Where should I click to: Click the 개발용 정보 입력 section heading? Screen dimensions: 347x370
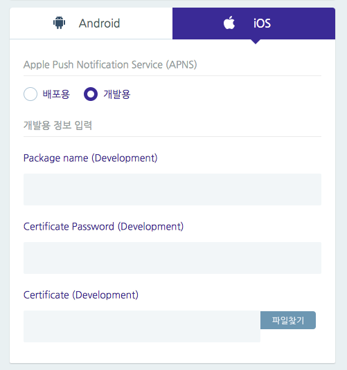[x=57, y=125]
